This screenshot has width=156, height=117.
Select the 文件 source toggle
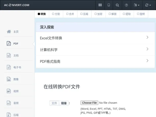pos(54,103)
